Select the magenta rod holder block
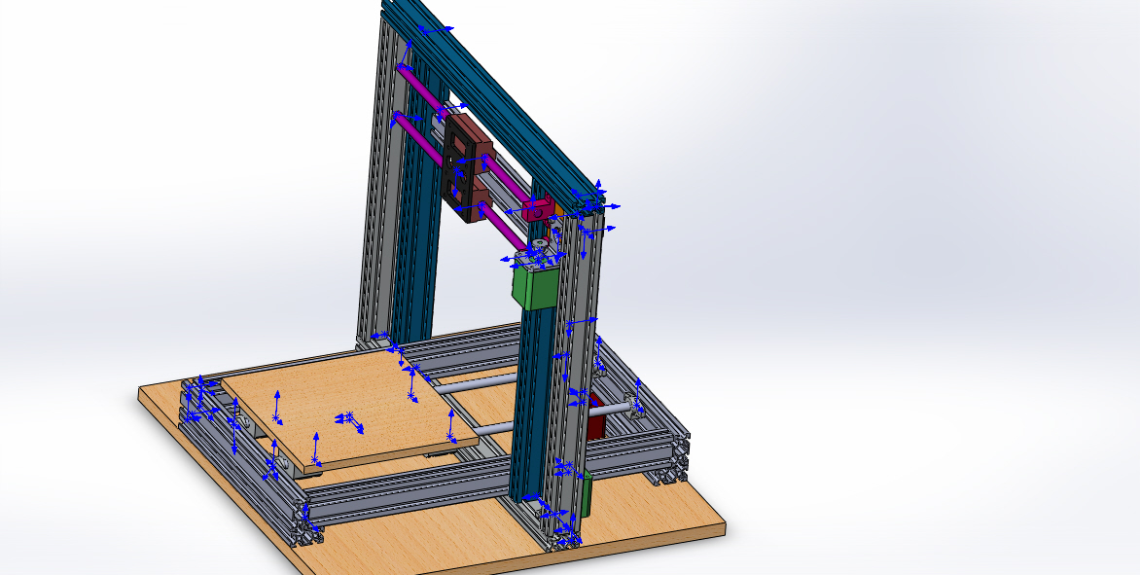Screen dimensions: 1140x575 pos(538,209)
